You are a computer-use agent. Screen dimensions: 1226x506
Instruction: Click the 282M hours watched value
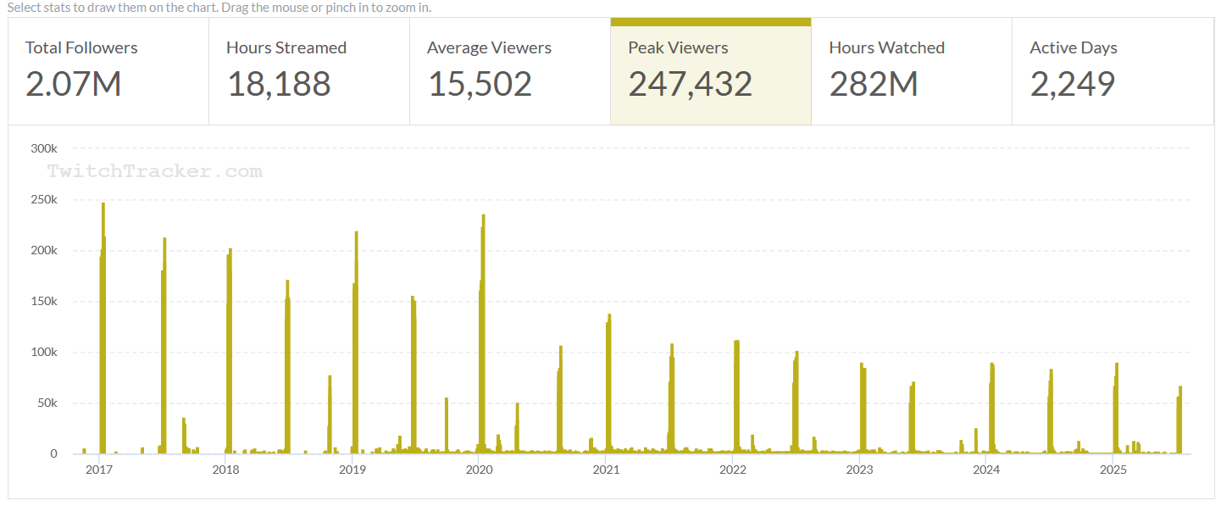pyautogui.click(x=874, y=84)
